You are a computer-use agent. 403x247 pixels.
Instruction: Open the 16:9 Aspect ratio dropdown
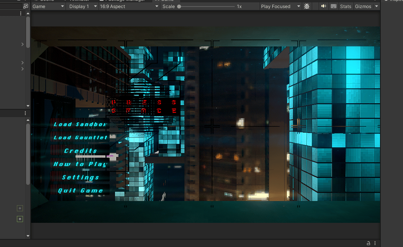tap(129, 7)
